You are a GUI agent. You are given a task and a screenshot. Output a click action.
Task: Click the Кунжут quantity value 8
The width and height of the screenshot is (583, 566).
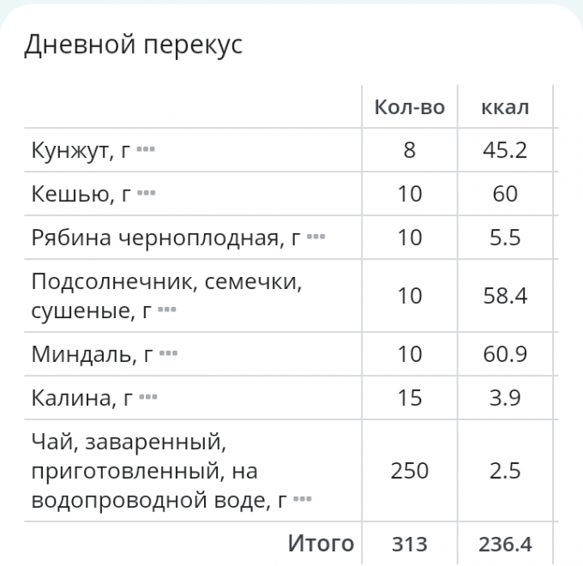pyautogui.click(x=410, y=150)
